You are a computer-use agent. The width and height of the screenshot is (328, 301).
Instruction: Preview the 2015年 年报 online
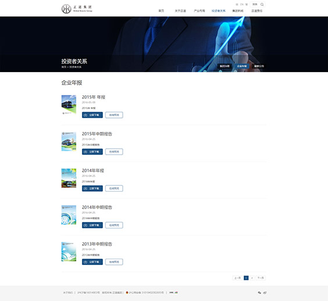pos(114,115)
